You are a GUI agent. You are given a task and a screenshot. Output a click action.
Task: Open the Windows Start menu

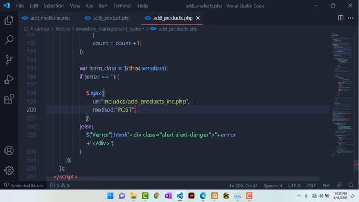click(111, 196)
